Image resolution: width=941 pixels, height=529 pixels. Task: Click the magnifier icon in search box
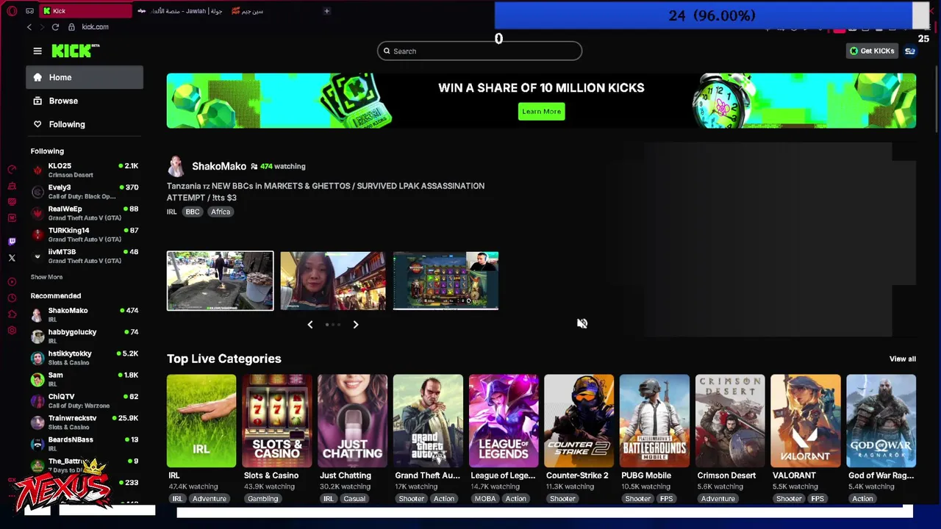coord(387,51)
